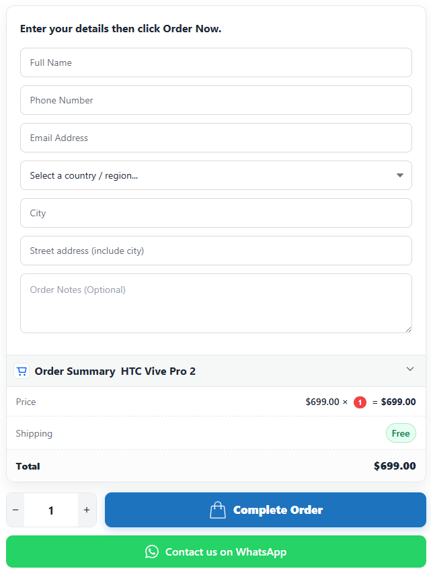Focus the Phone Number field
The height and width of the screenshot is (573, 431).
click(x=216, y=100)
